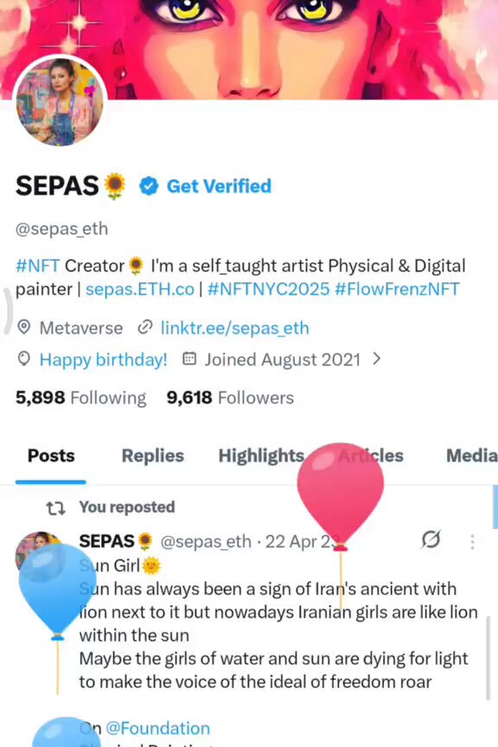Click the blue verified badge icon
The image size is (498, 747).
tap(149, 186)
